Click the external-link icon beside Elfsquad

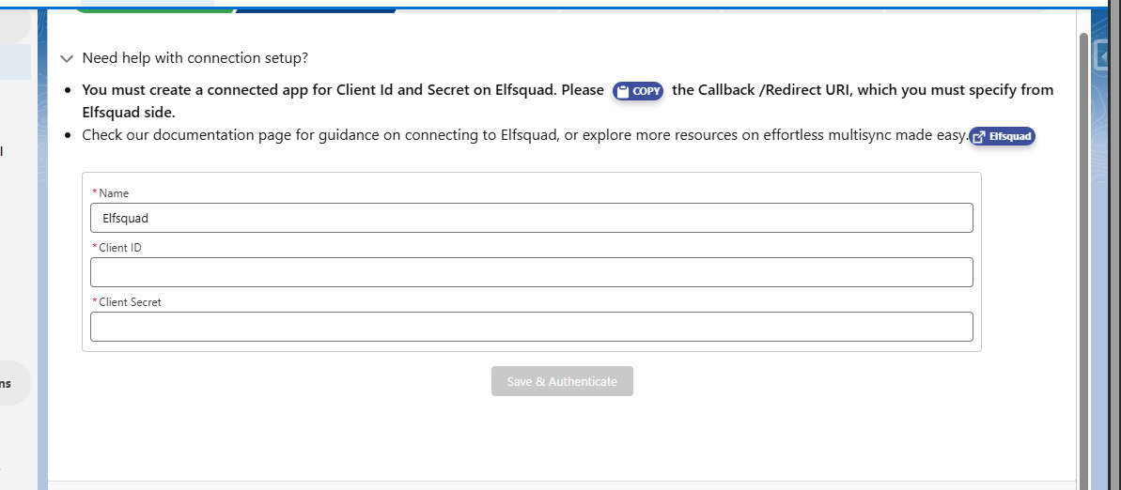click(978, 137)
